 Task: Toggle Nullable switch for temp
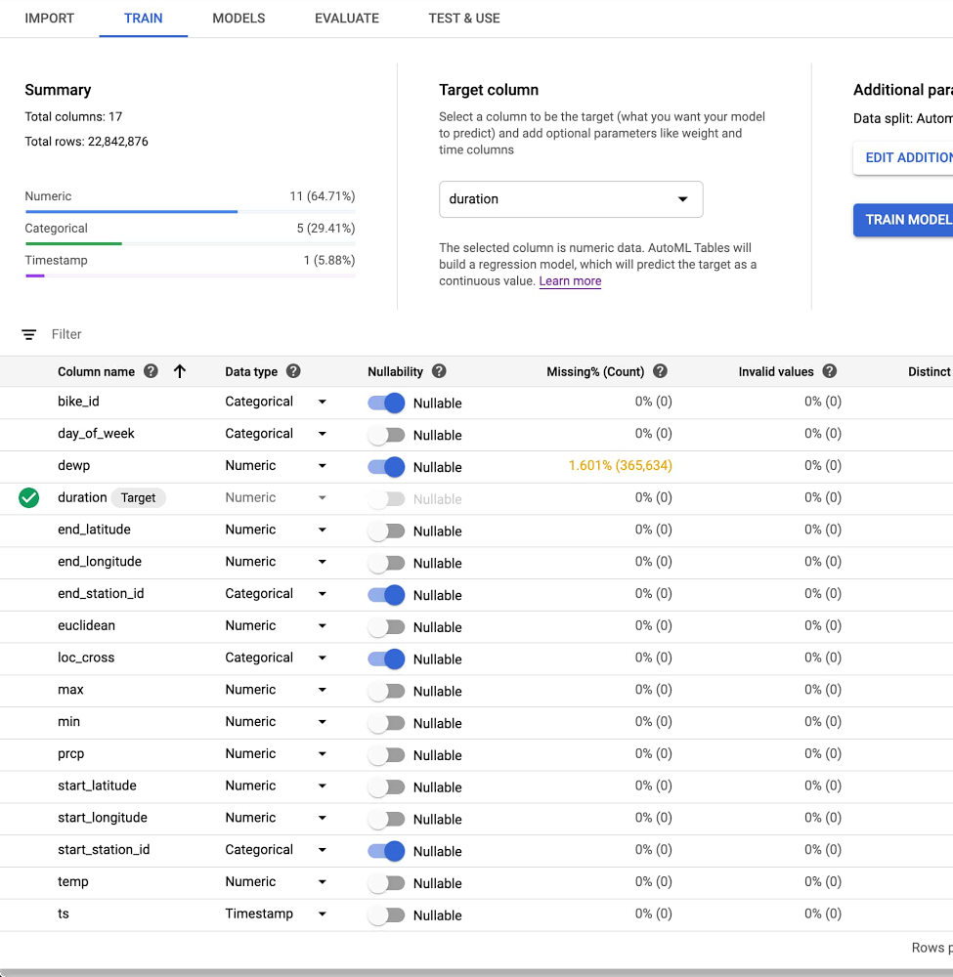click(x=386, y=883)
